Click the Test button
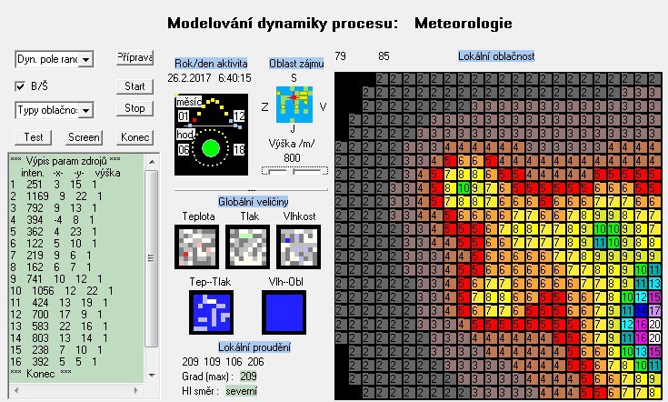Screen dimensions: 668x402 [x=34, y=137]
